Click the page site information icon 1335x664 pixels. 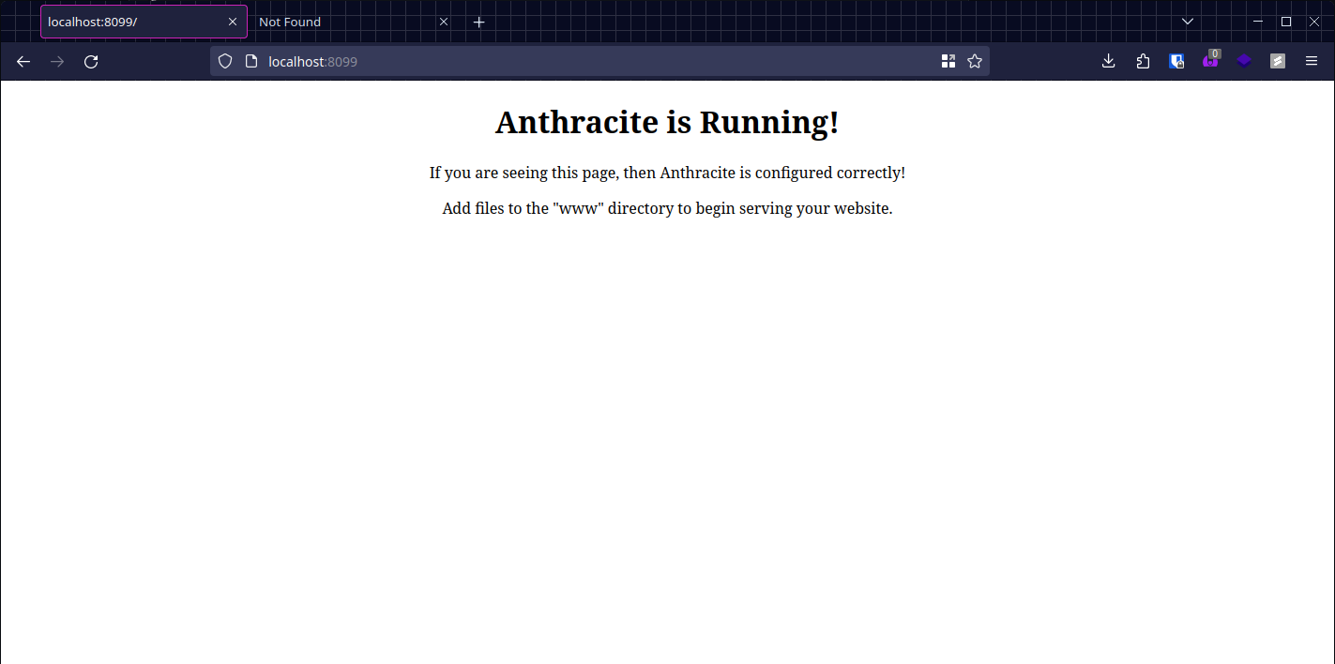click(250, 62)
